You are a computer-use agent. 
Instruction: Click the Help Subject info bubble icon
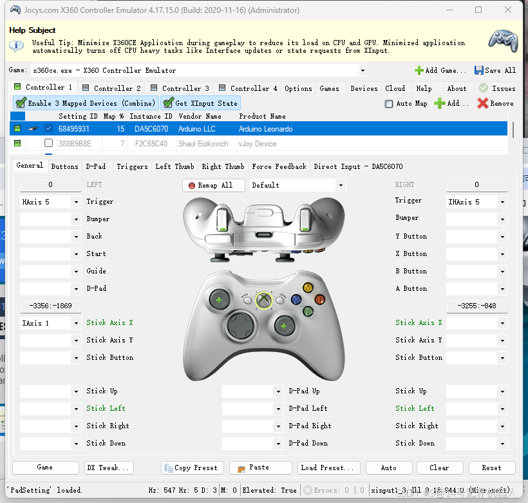pyautogui.click(x=16, y=46)
